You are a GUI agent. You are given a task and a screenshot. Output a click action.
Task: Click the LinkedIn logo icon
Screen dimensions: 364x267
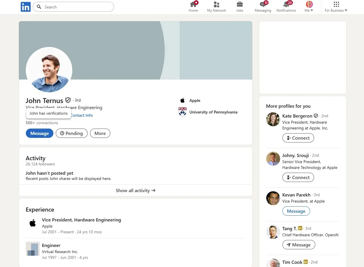[26, 7]
